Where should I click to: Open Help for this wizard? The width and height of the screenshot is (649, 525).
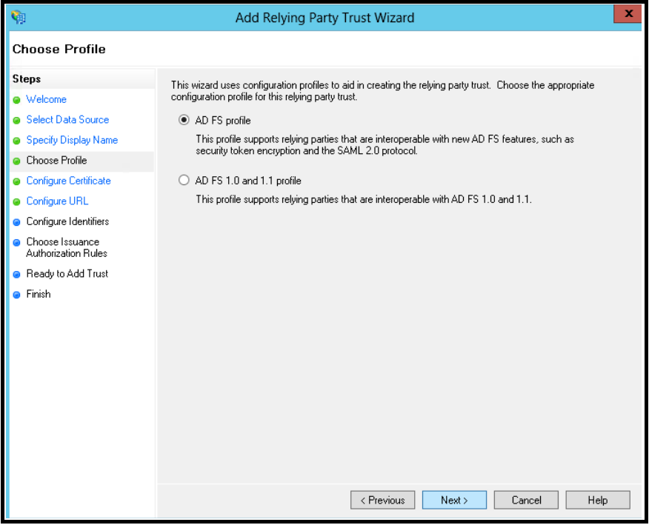point(598,500)
